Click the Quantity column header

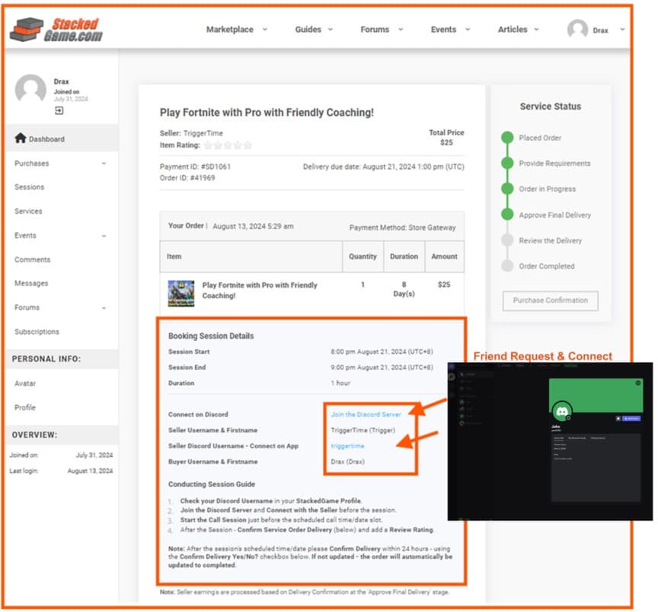coord(363,257)
